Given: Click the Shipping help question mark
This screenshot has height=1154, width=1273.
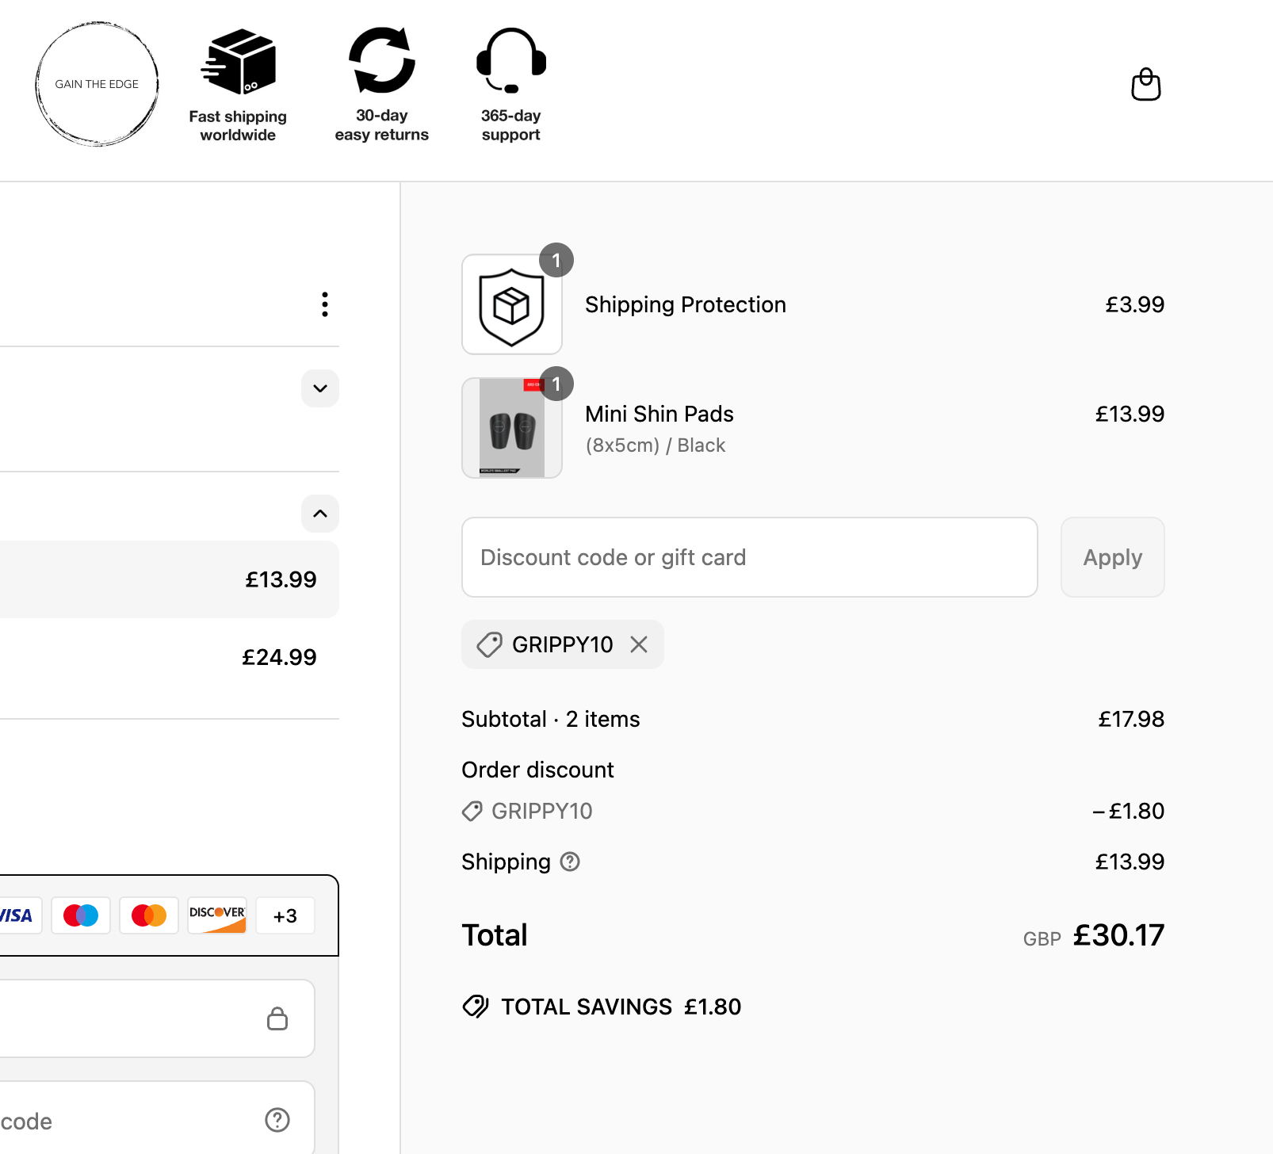Looking at the screenshot, I should point(570,862).
